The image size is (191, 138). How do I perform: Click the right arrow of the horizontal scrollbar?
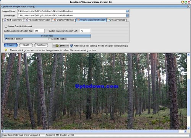(x=185, y=131)
